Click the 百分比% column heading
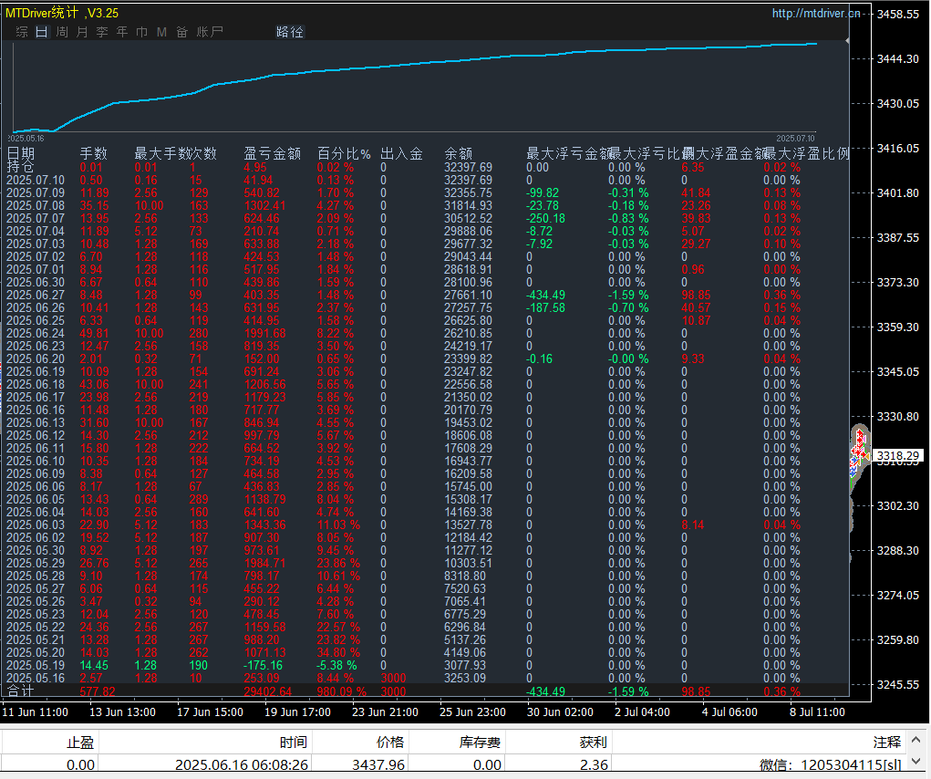Image resolution: width=931 pixels, height=779 pixels. tap(344, 154)
